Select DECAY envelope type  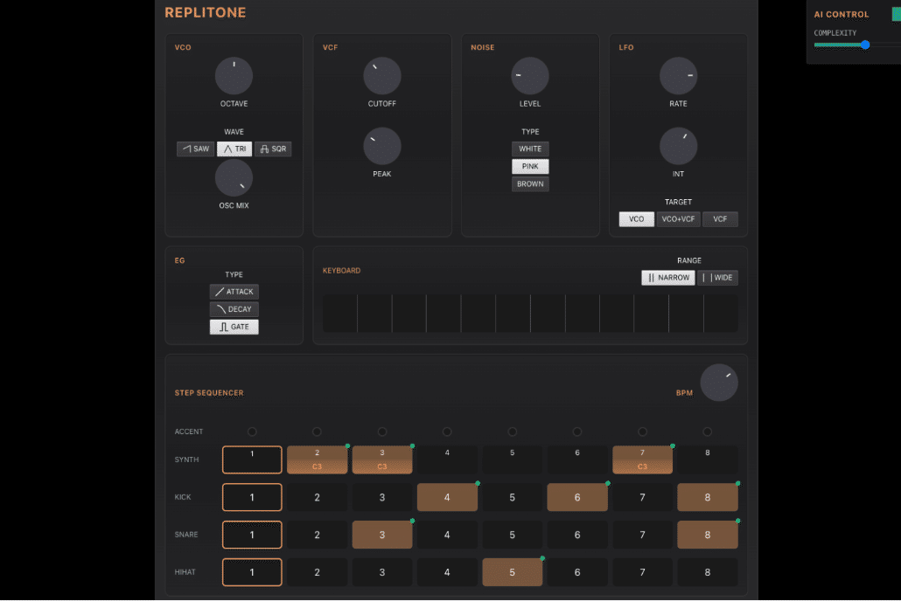[x=234, y=309]
